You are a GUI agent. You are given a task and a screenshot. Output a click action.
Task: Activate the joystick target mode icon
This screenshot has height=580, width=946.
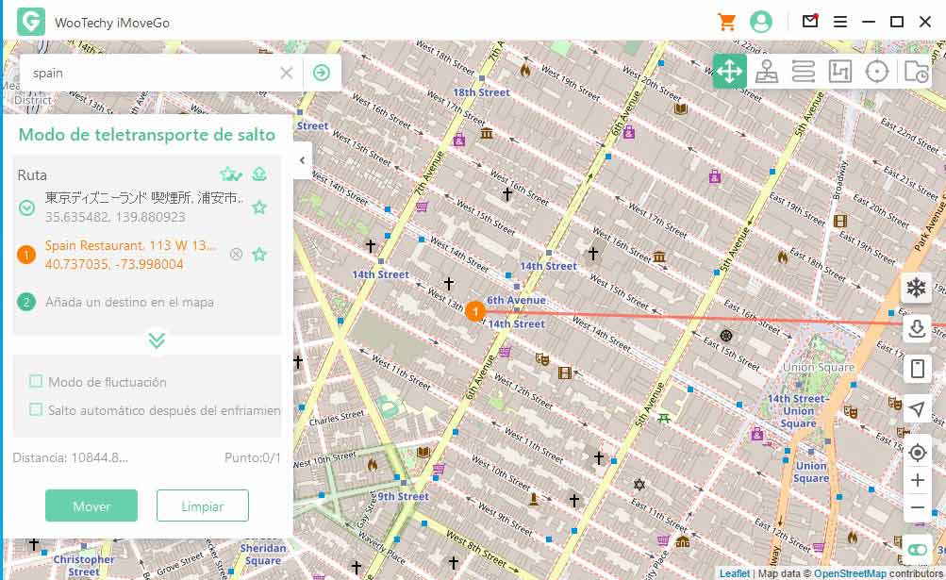pyautogui.click(x=877, y=72)
